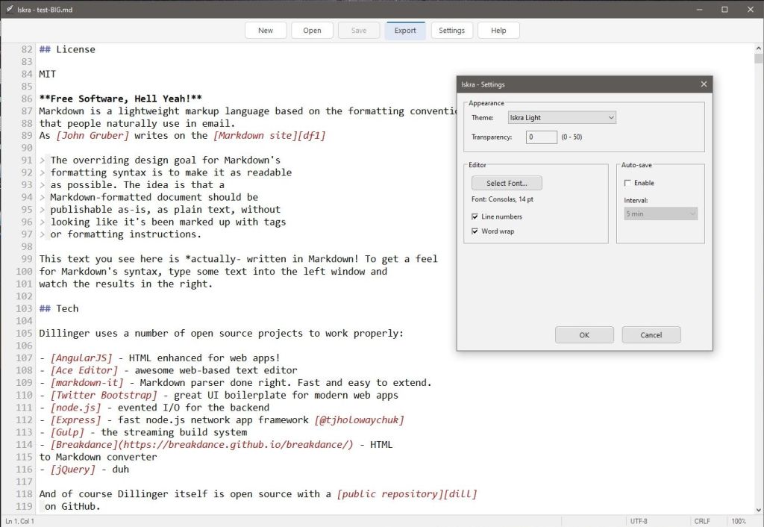Click the Export toolbar button

(405, 31)
